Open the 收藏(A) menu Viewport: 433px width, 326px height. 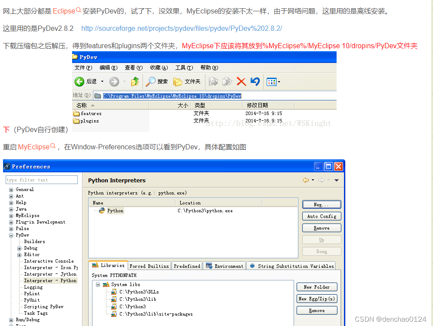pos(159,68)
